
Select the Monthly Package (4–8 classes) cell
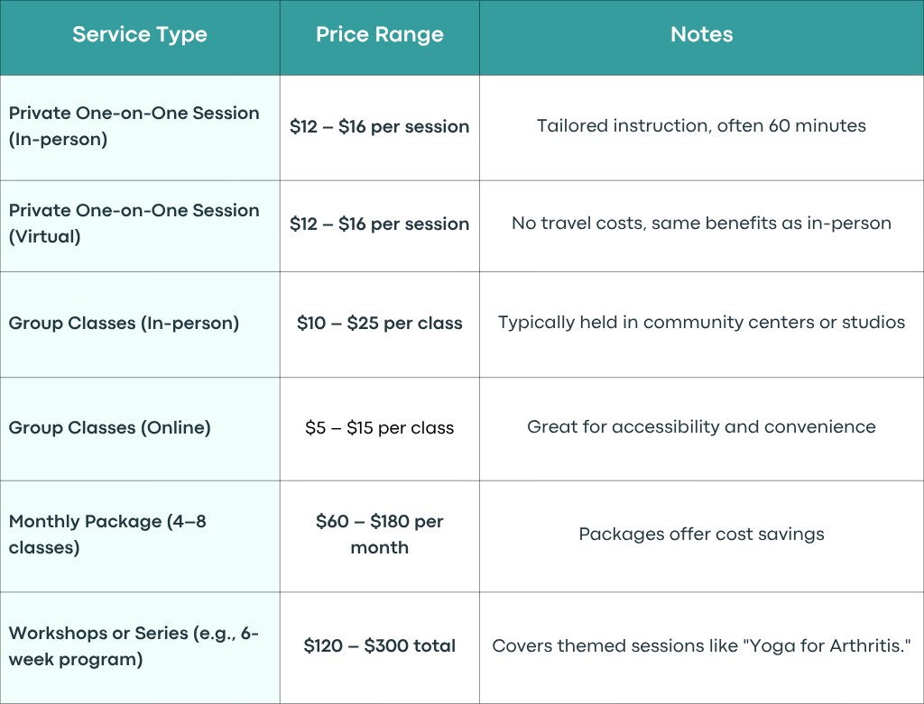[x=140, y=535]
